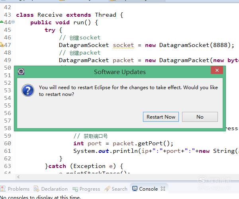Click 'No consoles to display' message
This screenshot has height=199, width=239.
pos(40,197)
